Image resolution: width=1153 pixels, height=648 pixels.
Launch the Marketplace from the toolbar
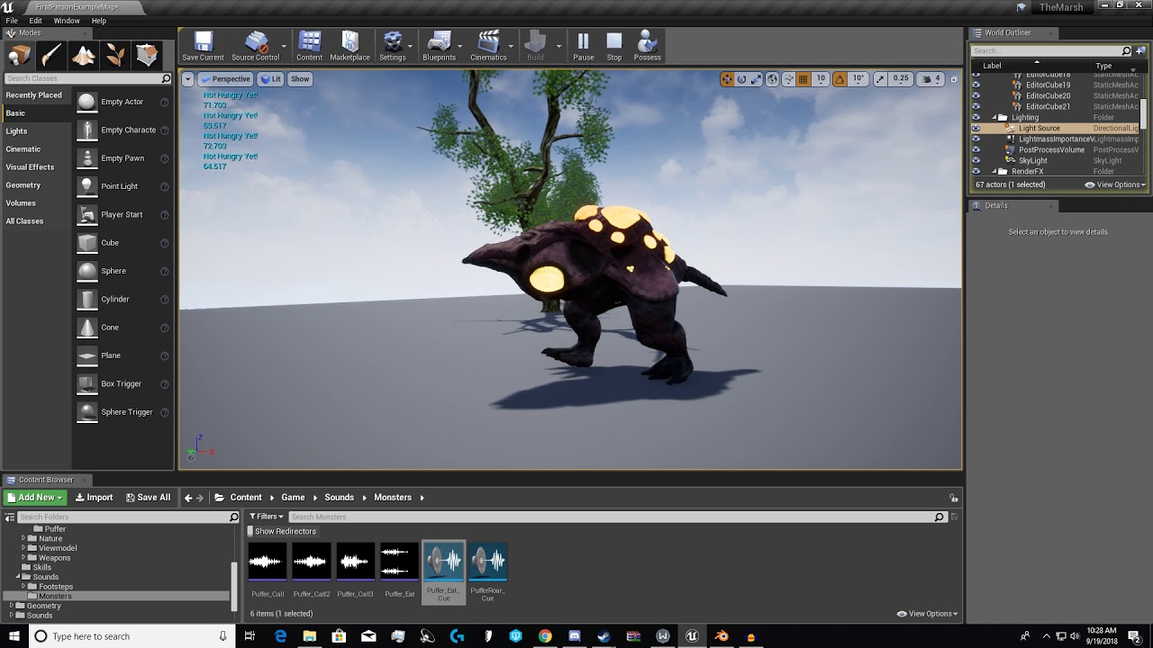(350, 47)
